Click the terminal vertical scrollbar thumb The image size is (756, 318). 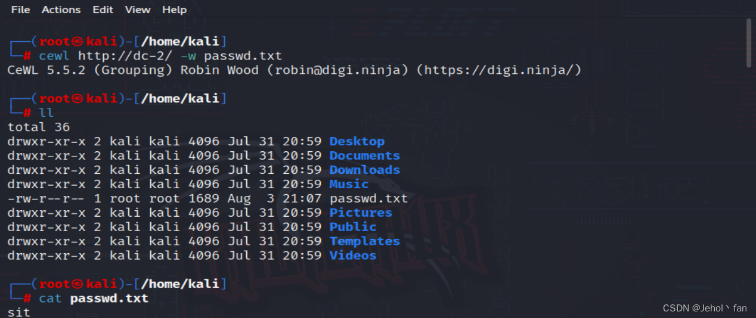(x=749, y=43)
